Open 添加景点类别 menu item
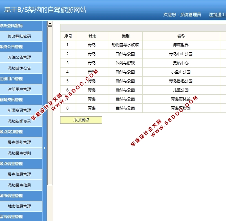Screen dimensions: 226x221 21,153
